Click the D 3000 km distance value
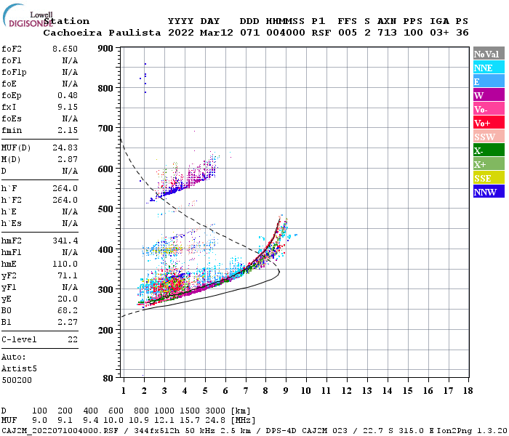 [x=215, y=411]
